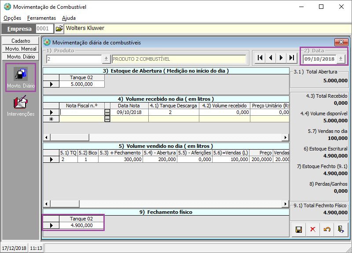Click the Empresa label button
This screenshot has width=352, height=253.
(18, 29)
